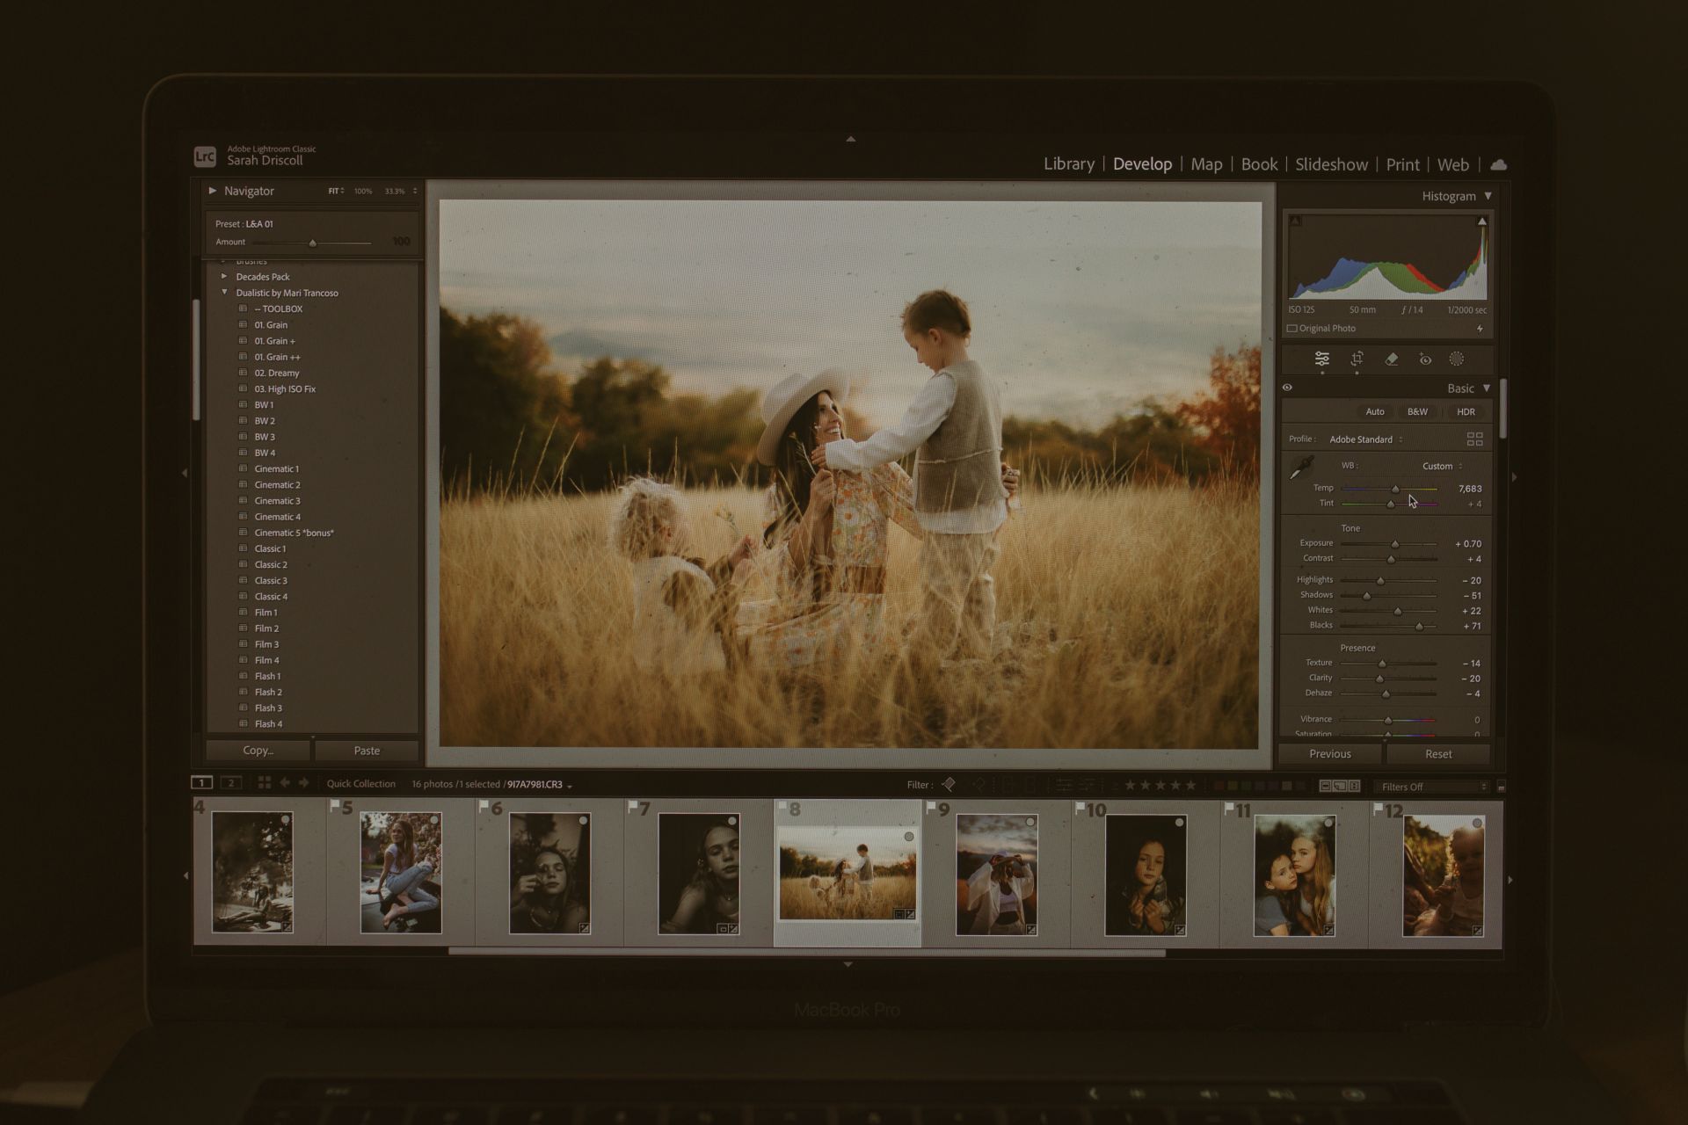Open the Edit sliders tool
This screenshot has width=1688, height=1125.
pyautogui.click(x=1321, y=359)
